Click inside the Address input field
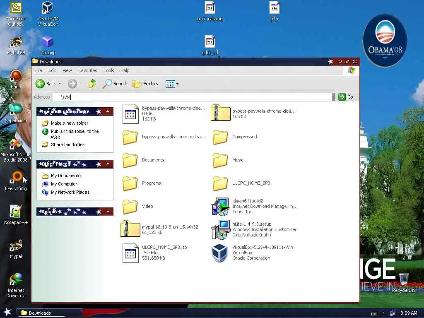424x318 pixels. [192, 97]
